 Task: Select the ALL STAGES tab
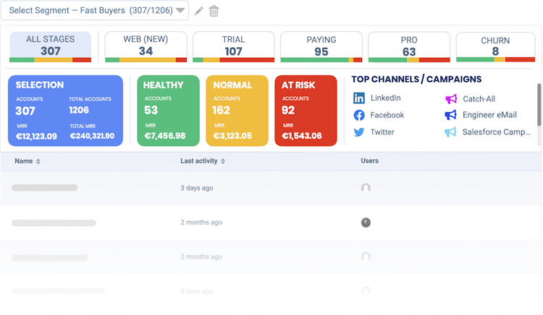point(50,47)
